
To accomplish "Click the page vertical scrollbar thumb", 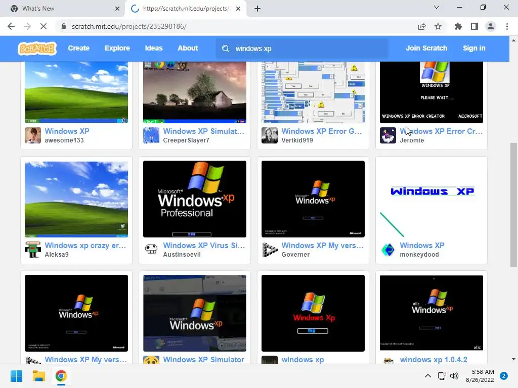I will 513,205.
